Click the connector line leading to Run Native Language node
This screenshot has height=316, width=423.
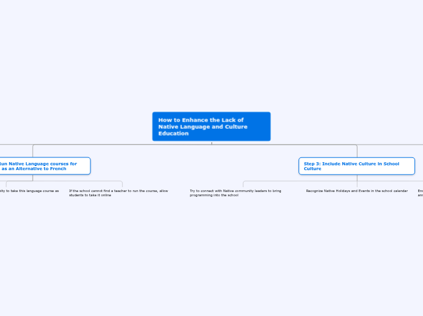[33, 151]
